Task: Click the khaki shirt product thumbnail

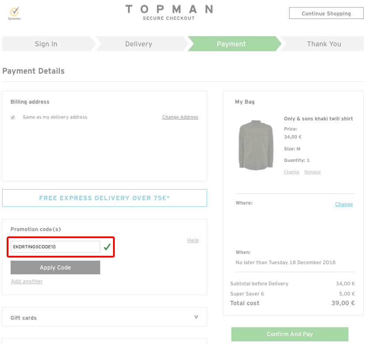Action: click(x=256, y=145)
